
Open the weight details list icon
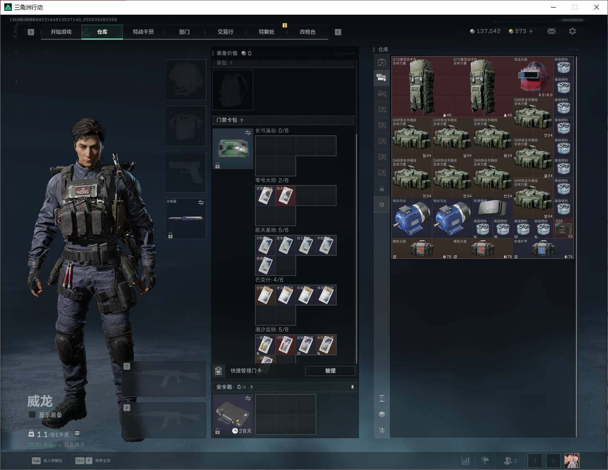coord(77,434)
